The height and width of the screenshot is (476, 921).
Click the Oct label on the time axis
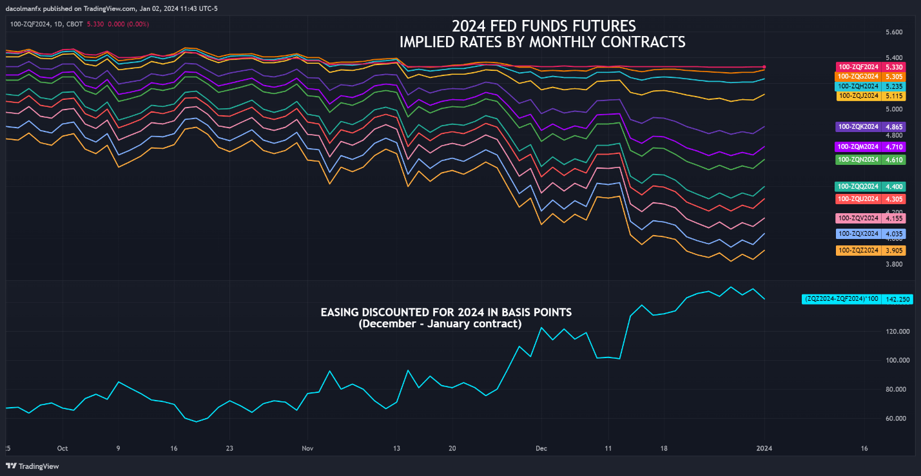pyautogui.click(x=63, y=448)
